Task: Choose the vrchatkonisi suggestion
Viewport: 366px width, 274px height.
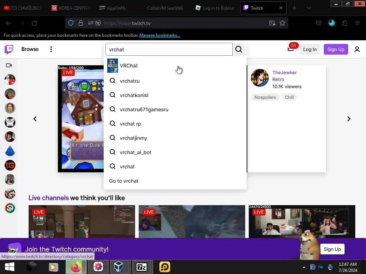Action: (x=175, y=95)
